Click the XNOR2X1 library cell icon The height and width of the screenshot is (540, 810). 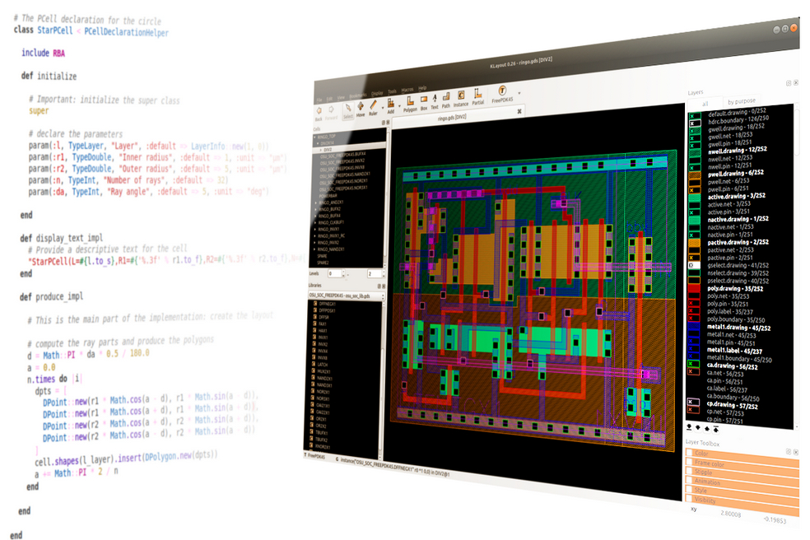[x=311, y=446]
